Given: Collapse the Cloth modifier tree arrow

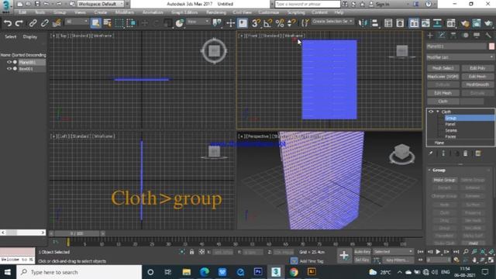Looking at the screenshot, I should pyautogui.click(x=438, y=112).
